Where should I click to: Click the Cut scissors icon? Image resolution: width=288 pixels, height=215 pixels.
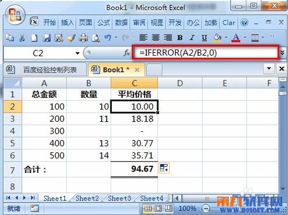pos(22,37)
